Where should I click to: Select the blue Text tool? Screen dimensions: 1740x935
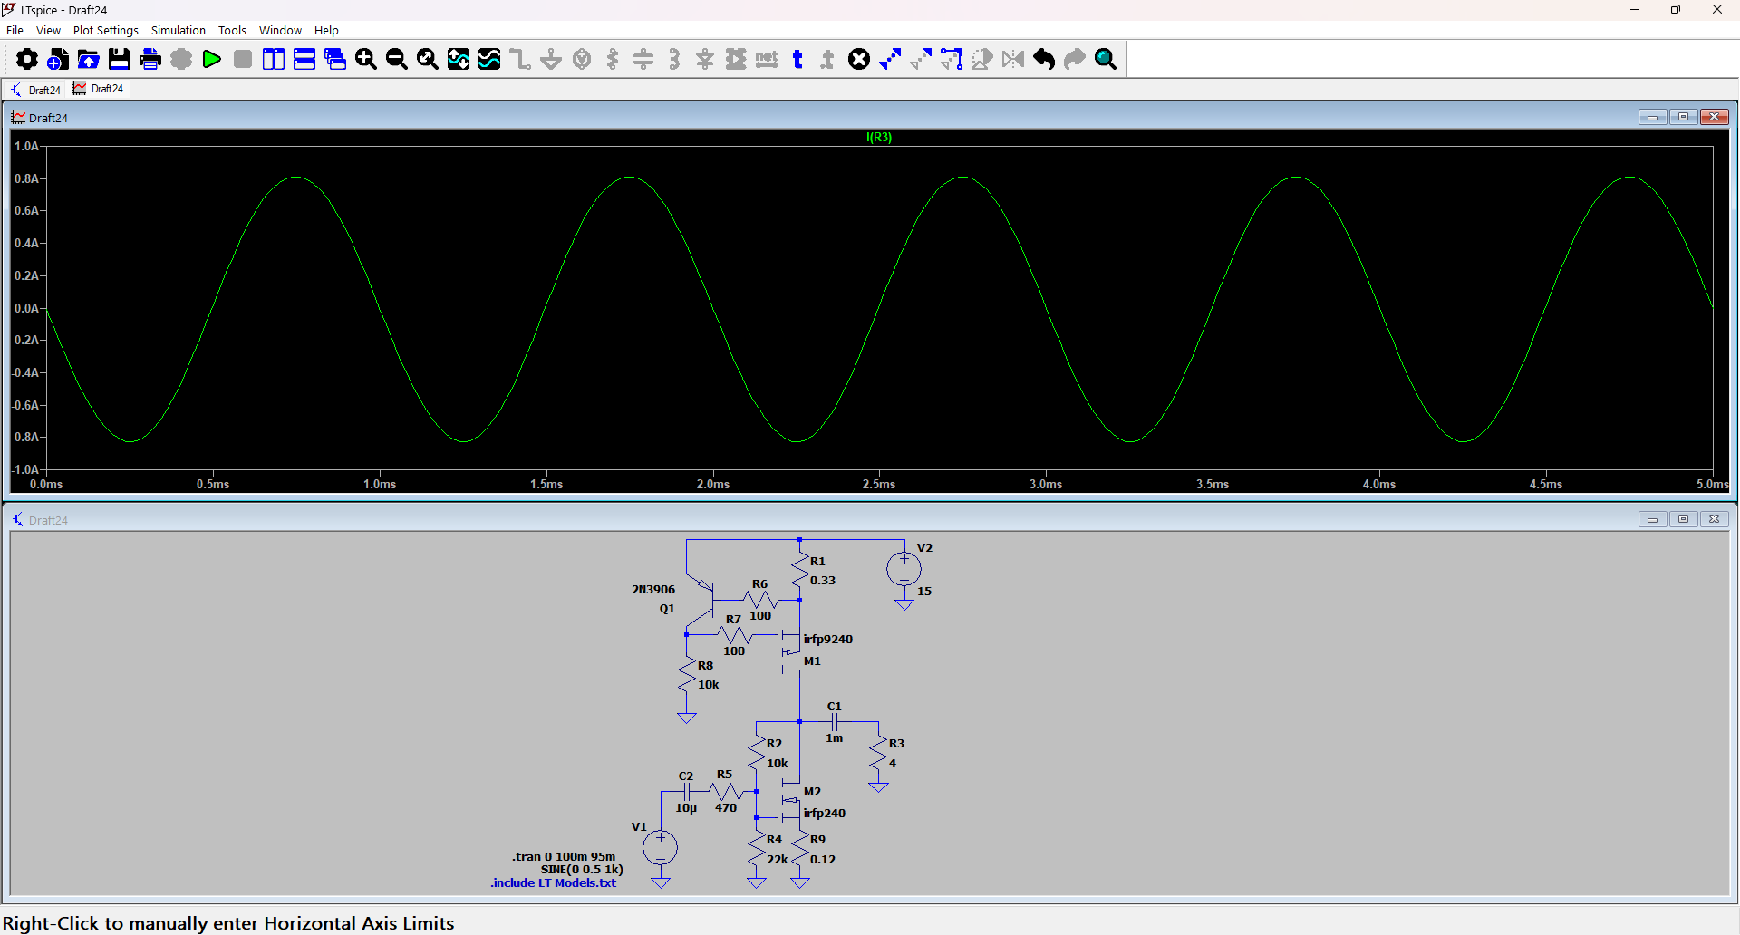pos(797,59)
